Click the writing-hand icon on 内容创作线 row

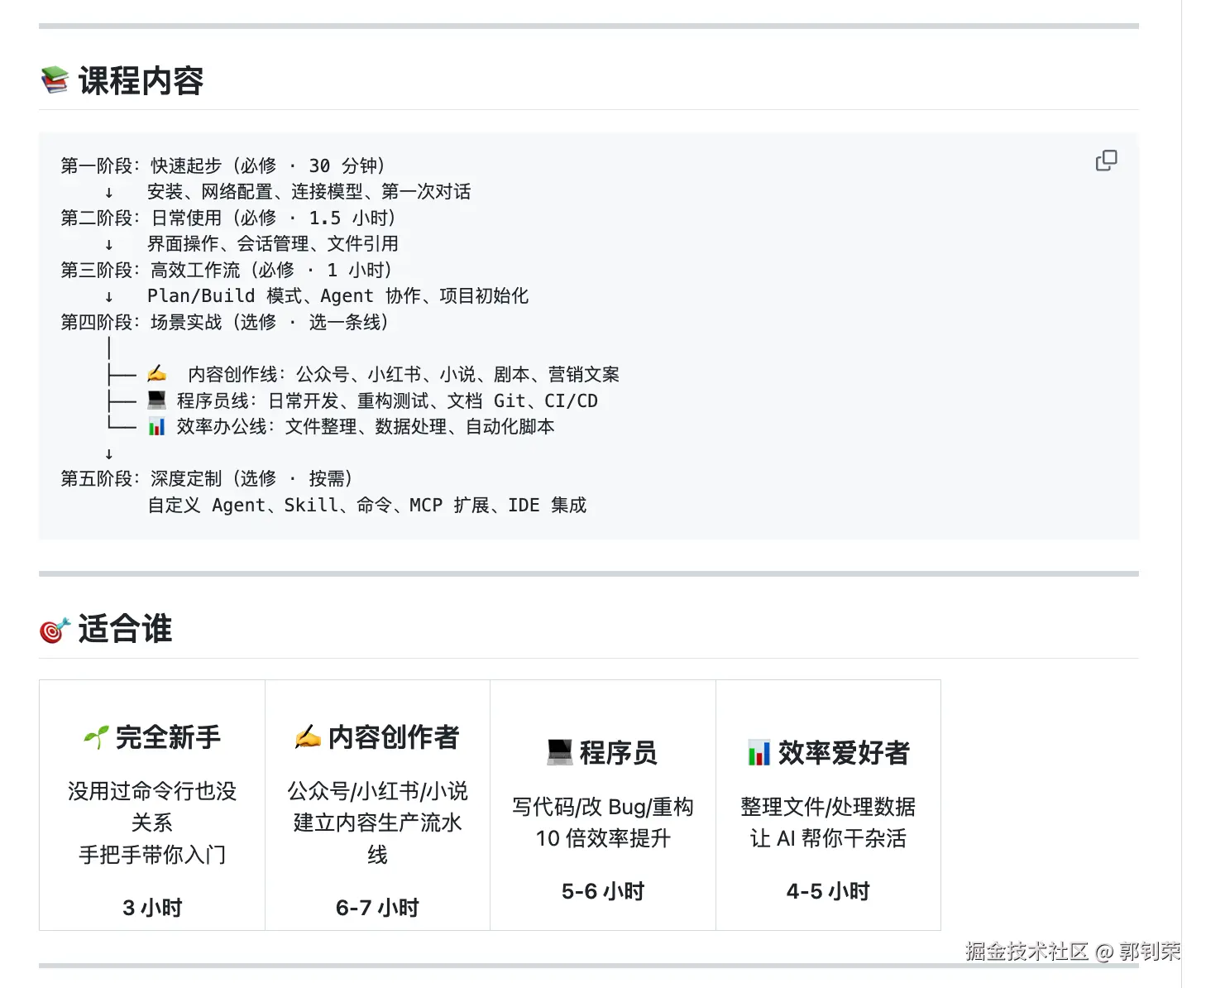tap(156, 373)
